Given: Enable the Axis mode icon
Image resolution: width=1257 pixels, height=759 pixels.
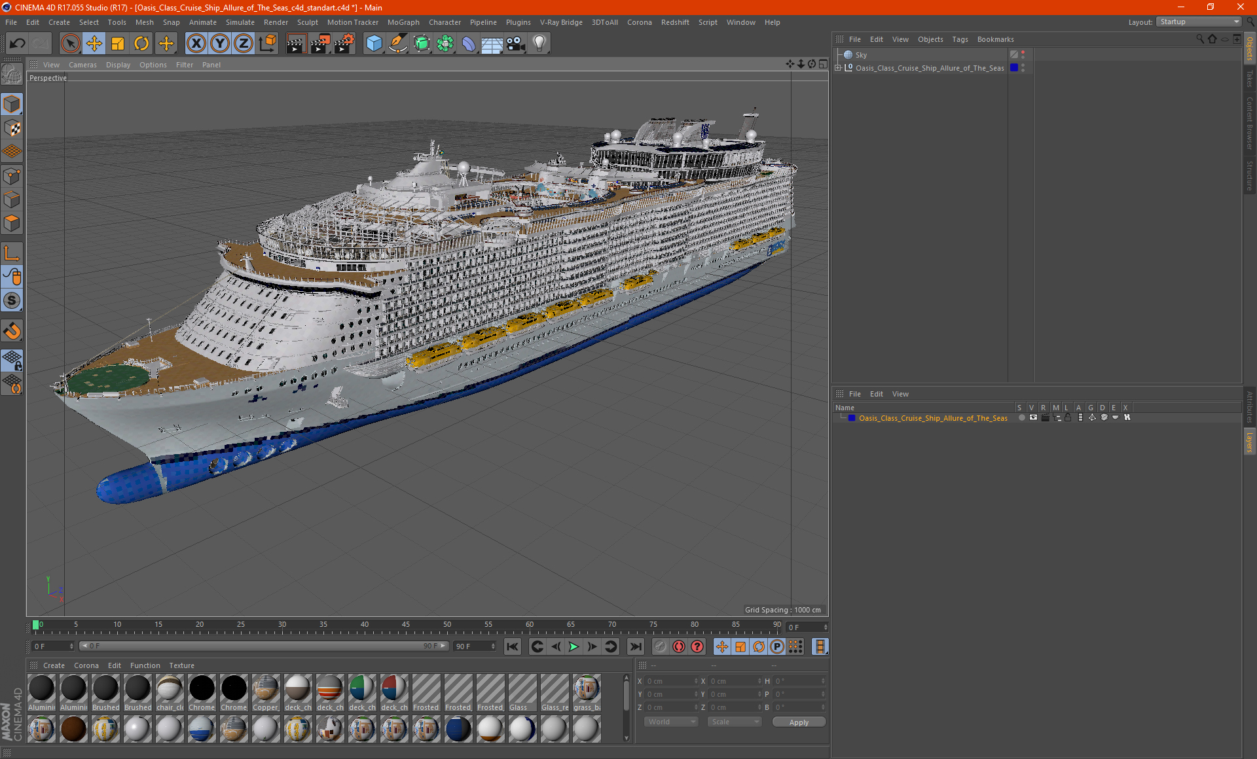Looking at the screenshot, I should click(12, 253).
